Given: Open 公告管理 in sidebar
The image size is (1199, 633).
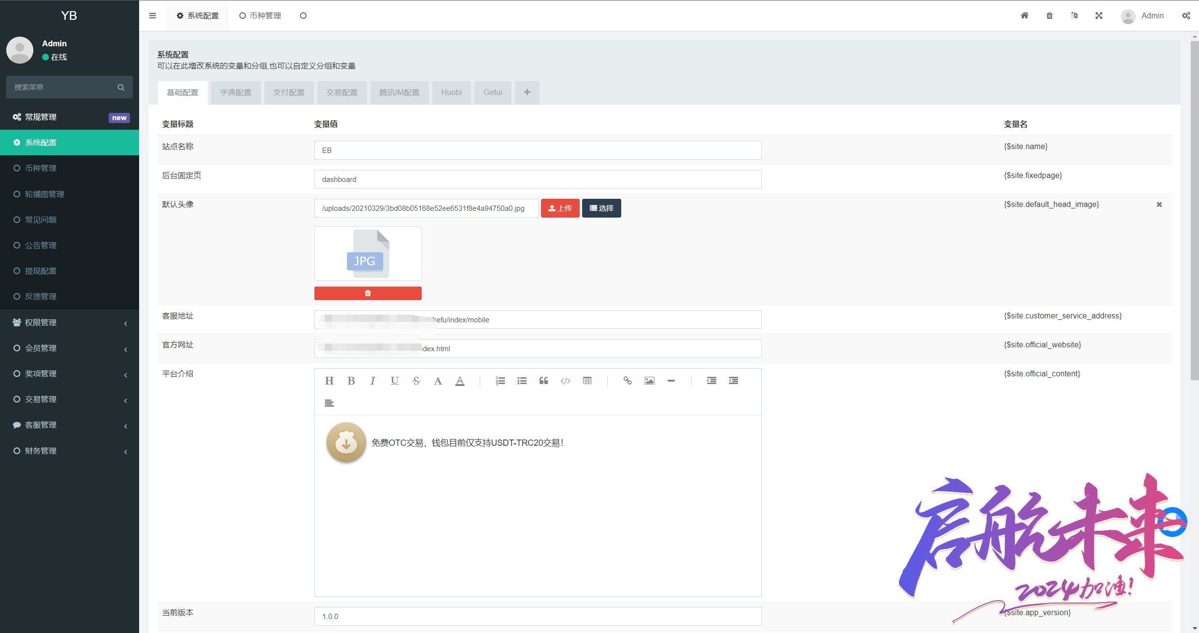Looking at the screenshot, I should point(70,245).
